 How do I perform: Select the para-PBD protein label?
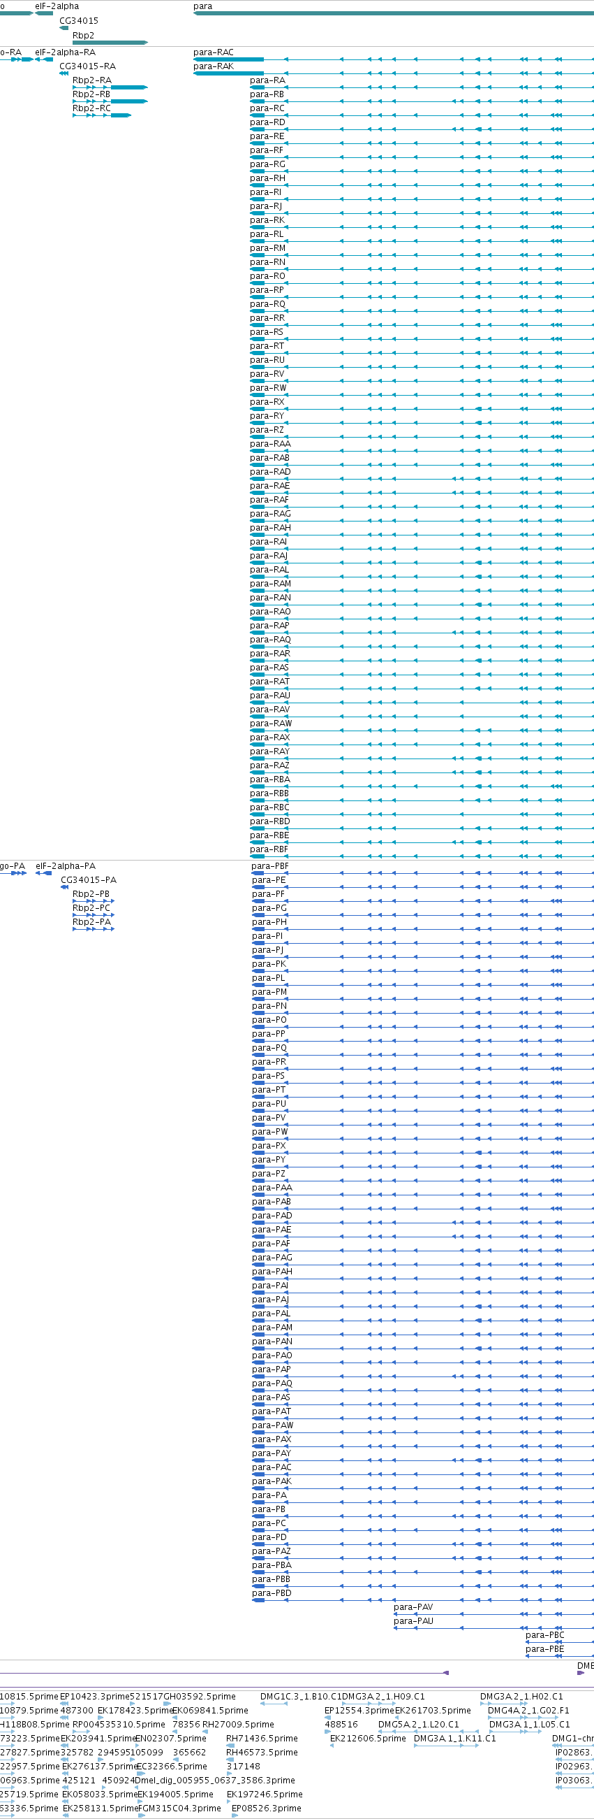tap(272, 1593)
